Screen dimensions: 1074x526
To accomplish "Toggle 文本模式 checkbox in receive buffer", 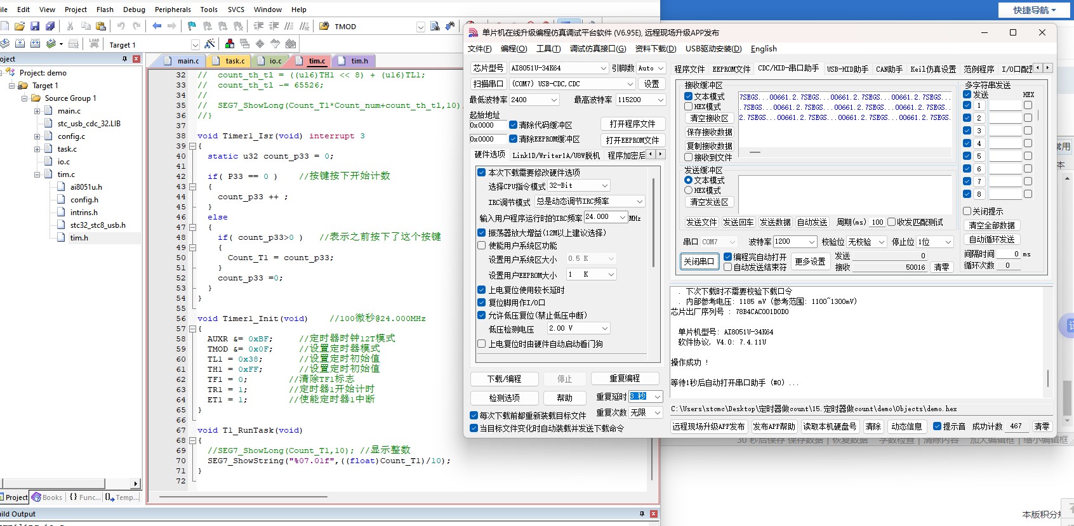I will [x=688, y=96].
